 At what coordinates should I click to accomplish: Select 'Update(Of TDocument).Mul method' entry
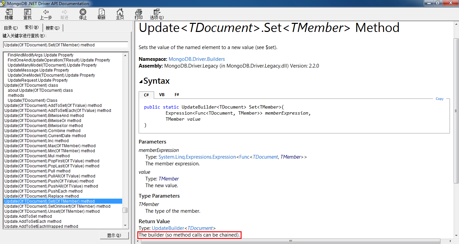[x=37, y=156]
